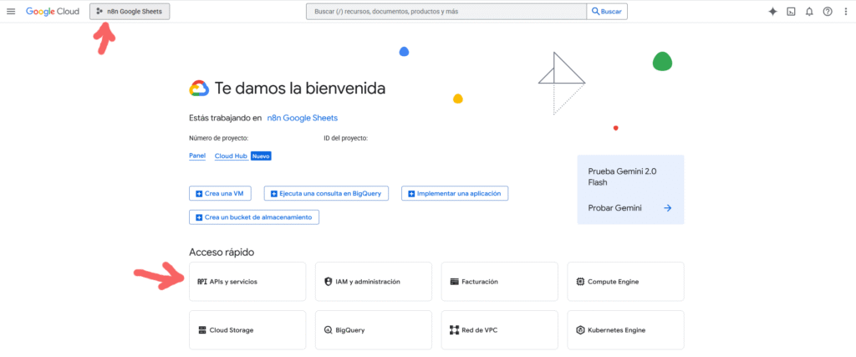
Task: Open the Compute Engine card
Action: coord(625,281)
